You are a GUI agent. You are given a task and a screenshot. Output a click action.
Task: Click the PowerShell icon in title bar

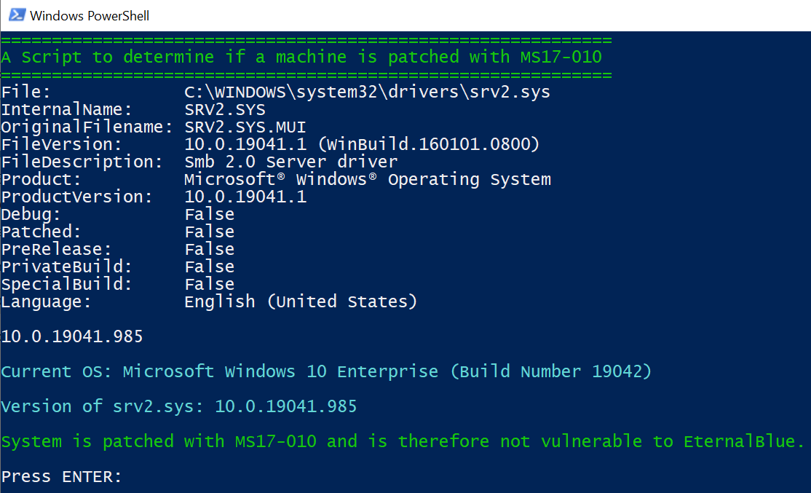click(x=17, y=15)
